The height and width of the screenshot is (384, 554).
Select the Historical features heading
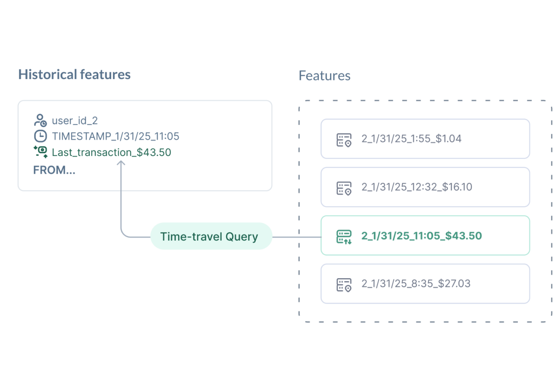74,75
